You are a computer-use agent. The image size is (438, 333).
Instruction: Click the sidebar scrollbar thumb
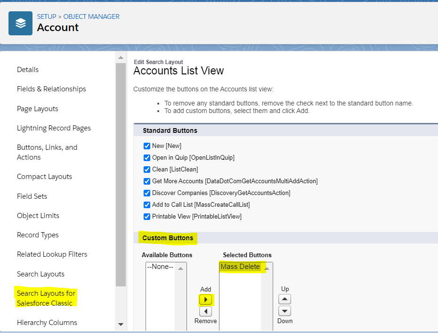click(x=121, y=175)
